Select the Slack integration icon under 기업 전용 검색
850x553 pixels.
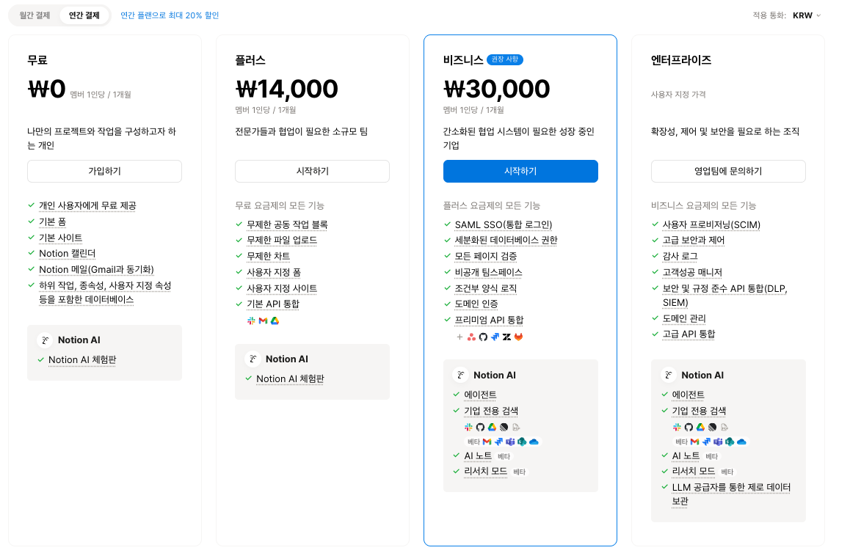pyautogui.click(x=469, y=427)
